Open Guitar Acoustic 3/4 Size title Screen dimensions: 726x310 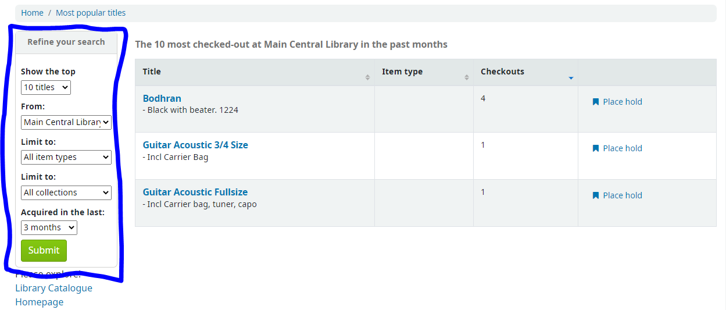[x=195, y=145]
